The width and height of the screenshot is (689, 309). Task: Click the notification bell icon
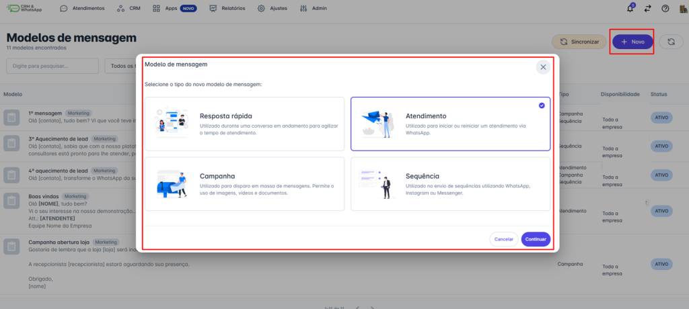630,8
